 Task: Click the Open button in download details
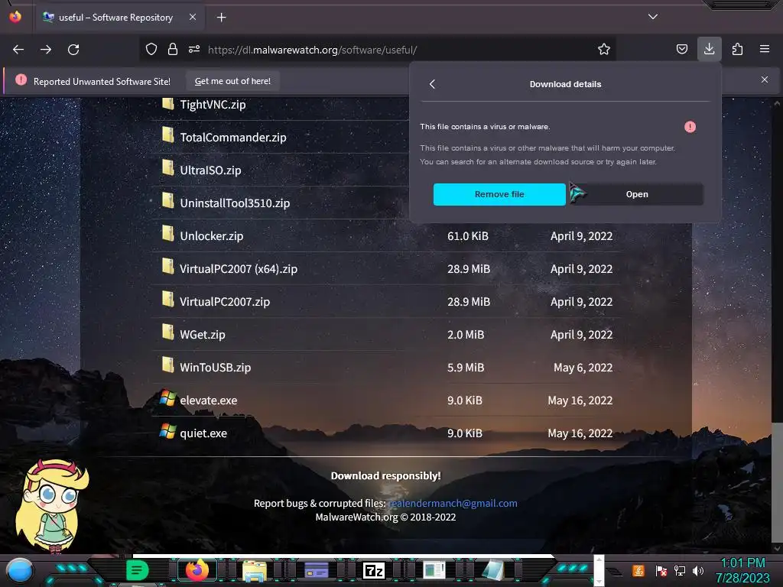(637, 194)
